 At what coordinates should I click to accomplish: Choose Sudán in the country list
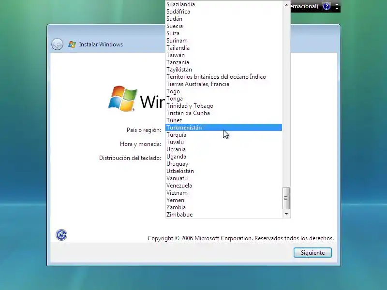(223, 19)
